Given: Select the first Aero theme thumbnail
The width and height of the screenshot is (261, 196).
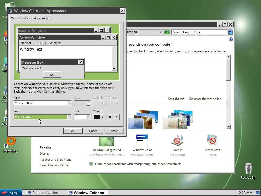Looking at the screenshot, I should click(143, 119).
